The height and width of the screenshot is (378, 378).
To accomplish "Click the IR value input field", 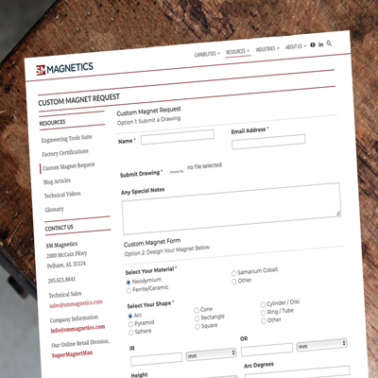I will pyautogui.click(x=156, y=359).
